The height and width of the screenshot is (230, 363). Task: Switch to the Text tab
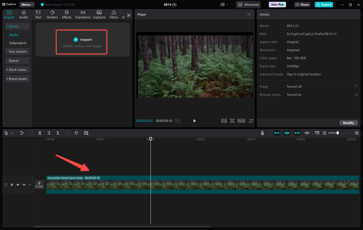(38, 14)
